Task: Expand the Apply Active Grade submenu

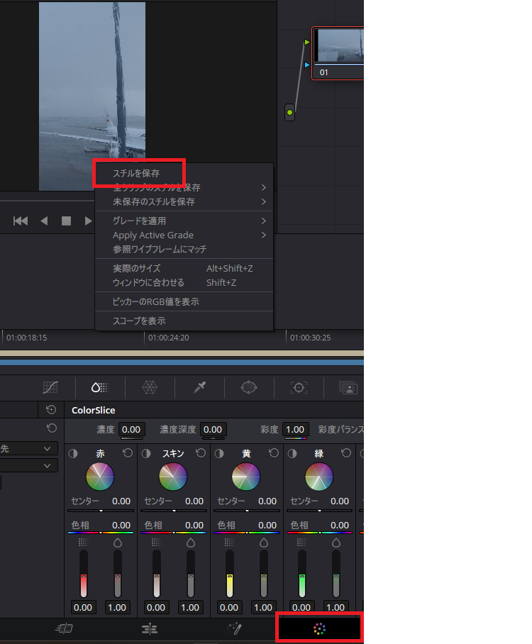Action: [263, 235]
